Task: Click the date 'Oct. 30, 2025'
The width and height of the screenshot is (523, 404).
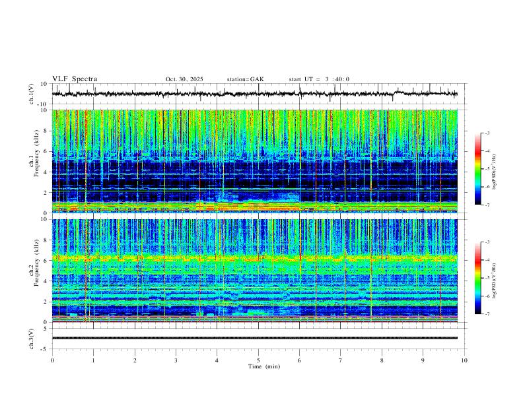Action: [184, 79]
